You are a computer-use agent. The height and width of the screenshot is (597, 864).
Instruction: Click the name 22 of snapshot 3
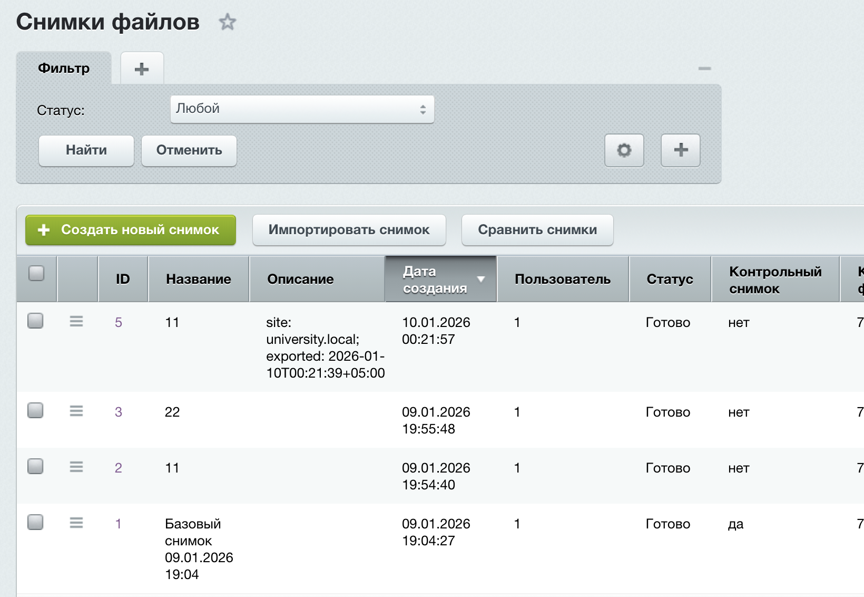(172, 412)
